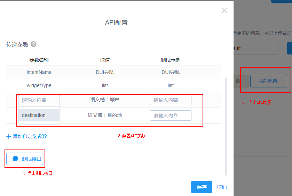Select destination from the suggestion list
Image resolution: width=292 pixels, height=196 pixels.
pyautogui.click(x=34, y=115)
